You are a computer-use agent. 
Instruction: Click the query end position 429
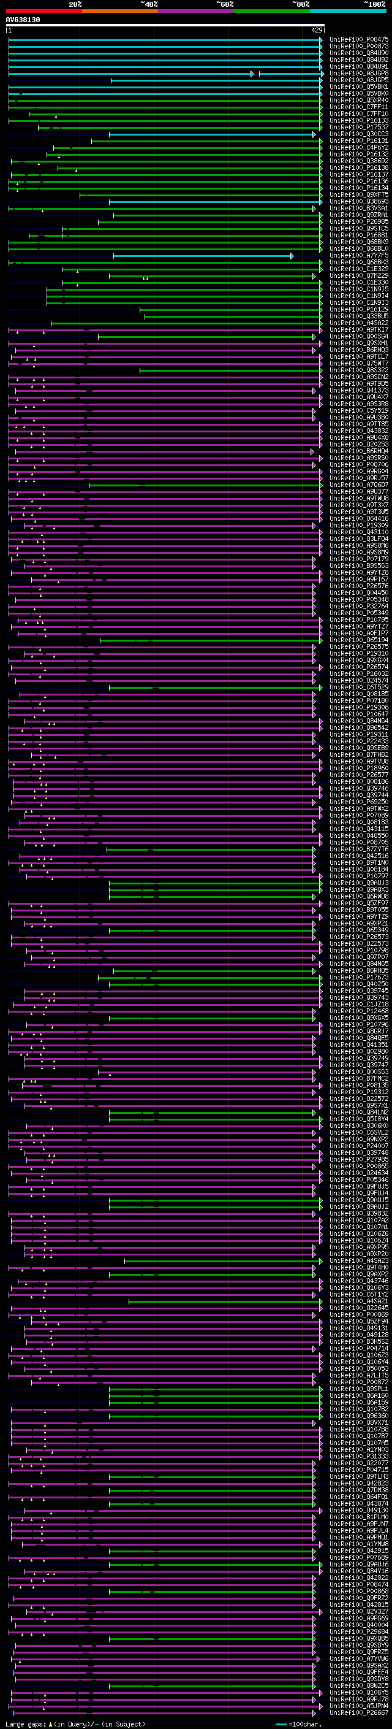point(317,30)
